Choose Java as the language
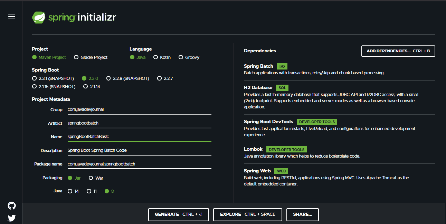Screen dimensions: 446x224 (137, 57)
